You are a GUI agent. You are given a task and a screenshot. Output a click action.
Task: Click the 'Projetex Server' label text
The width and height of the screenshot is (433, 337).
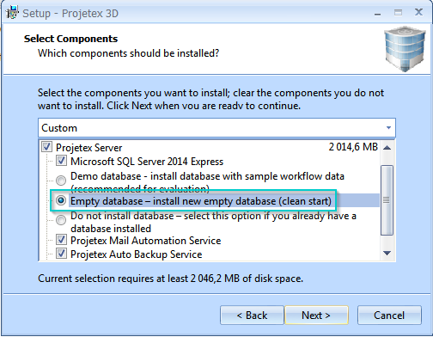[x=89, y=148]
